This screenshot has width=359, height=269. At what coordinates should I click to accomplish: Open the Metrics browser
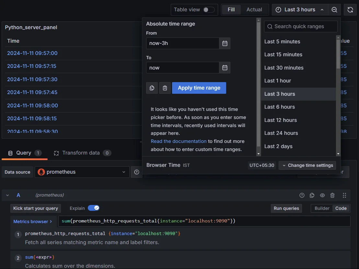tap(32, 221)
